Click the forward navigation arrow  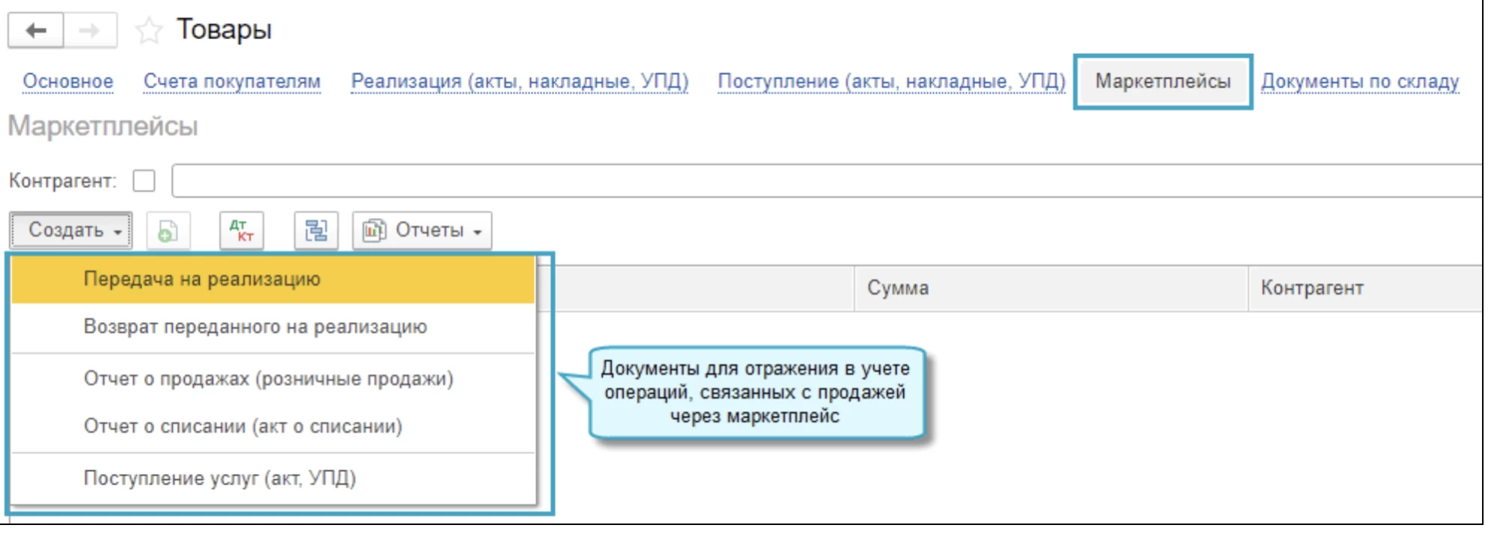[90, 31]
